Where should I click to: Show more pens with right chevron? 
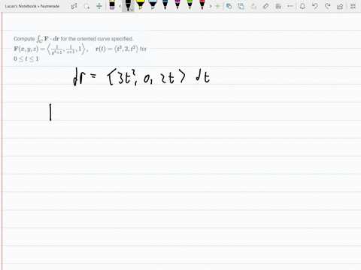(211, 6)
